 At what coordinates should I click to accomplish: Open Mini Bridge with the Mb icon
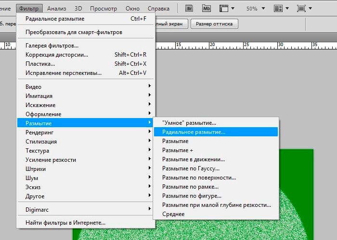pyautogui.click(x=206, y=9)
